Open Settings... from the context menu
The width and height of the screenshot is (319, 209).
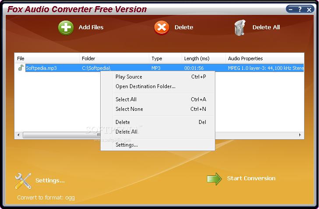(158, 145)
